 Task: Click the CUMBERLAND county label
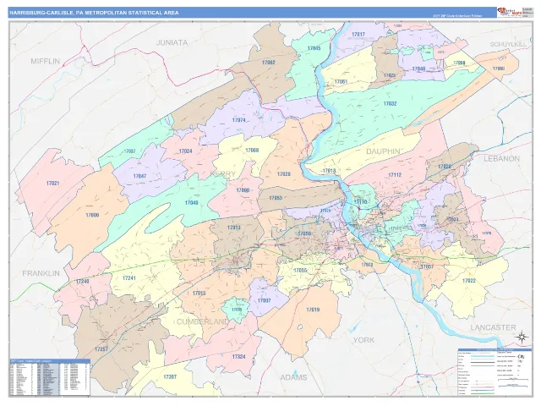click(x=203, y=322)
